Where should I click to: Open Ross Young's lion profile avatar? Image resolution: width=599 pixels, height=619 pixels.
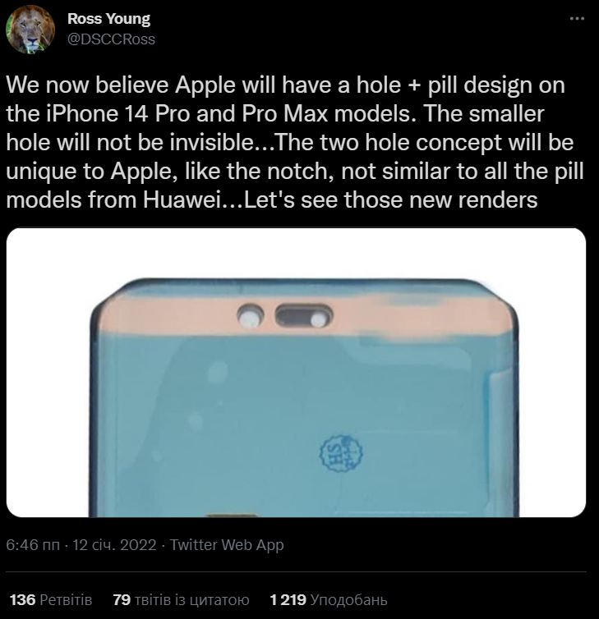pyautogui.click(x=30, y=30)
